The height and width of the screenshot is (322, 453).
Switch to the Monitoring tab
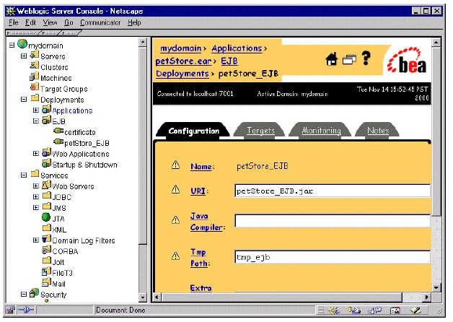click(321, 131)
